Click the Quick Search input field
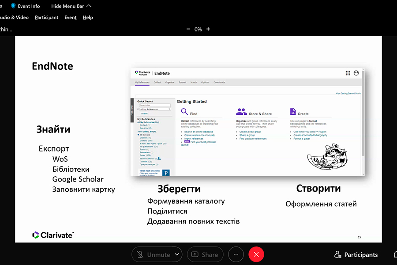The height and width of the screenshot is (265, 397). click(x=154, y=105)
